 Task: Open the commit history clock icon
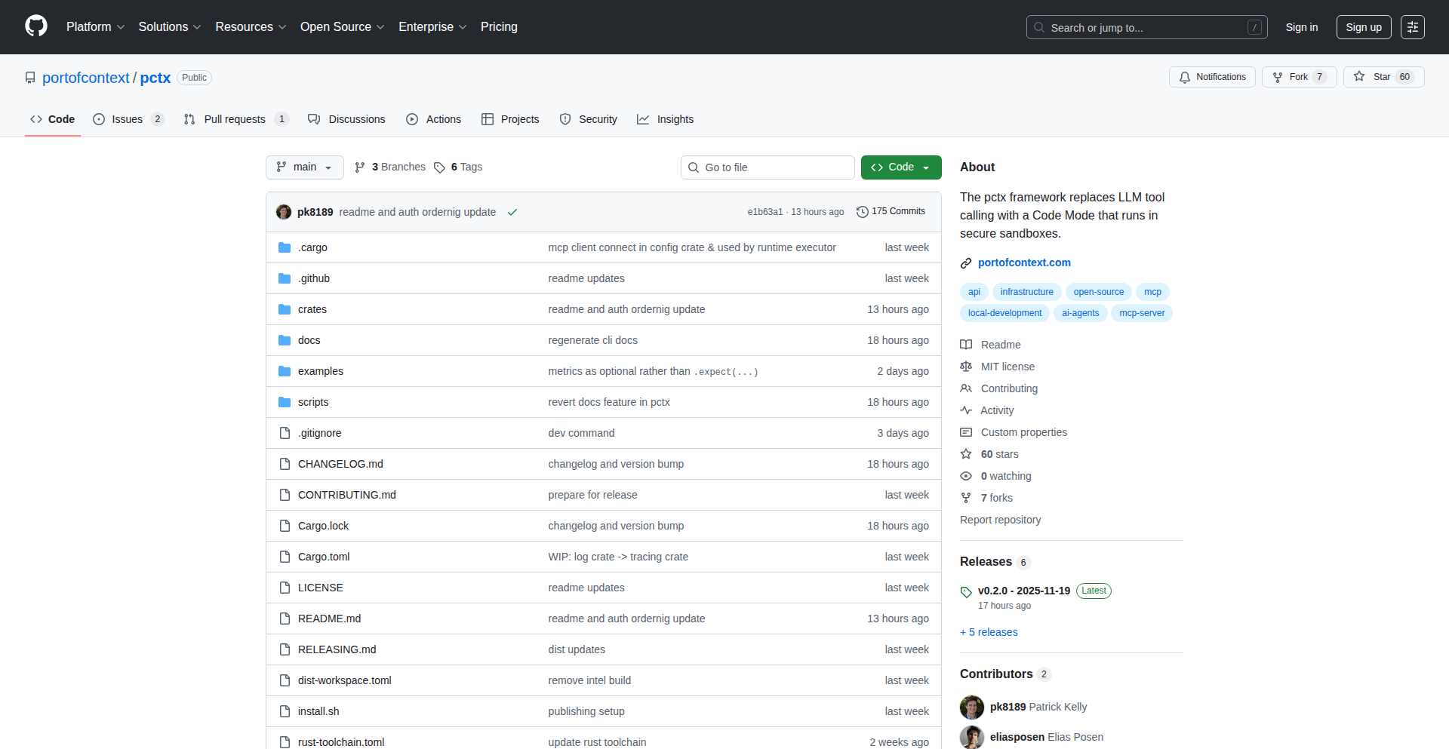[x=862, y=212]
